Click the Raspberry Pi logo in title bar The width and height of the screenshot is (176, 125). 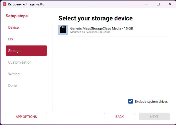pyautogui.click(x=4, y=4)
